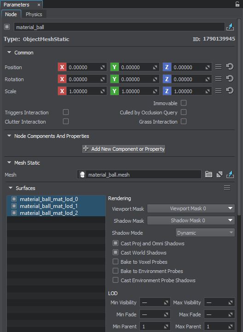Viewport: 243px width, 332px height.
Task: Open the Surfaces hamburger menu icon
Action: (227, 188)
